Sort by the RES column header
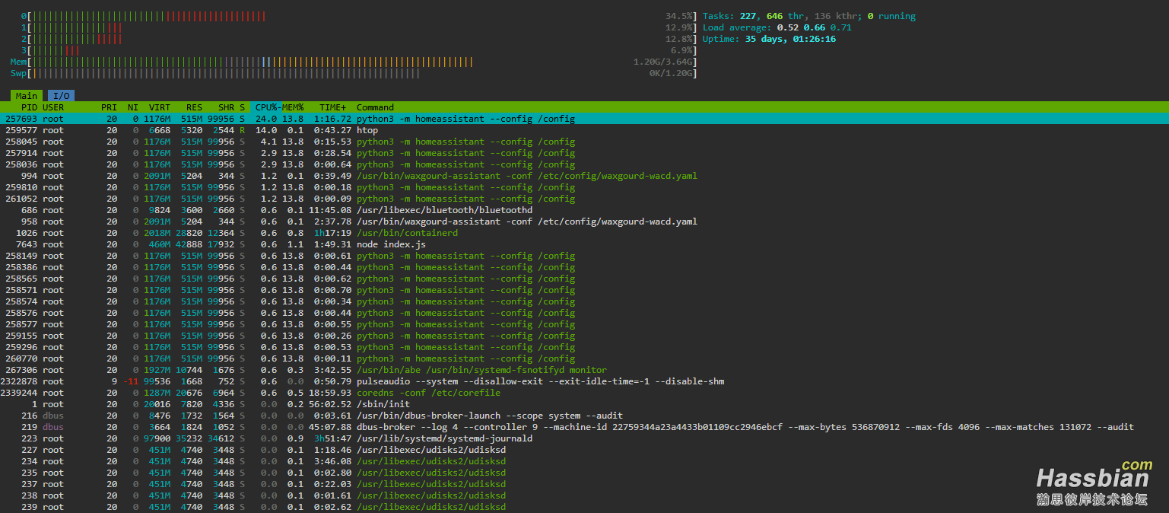This screenshot has height=513, width=1169. click(194, 107)
